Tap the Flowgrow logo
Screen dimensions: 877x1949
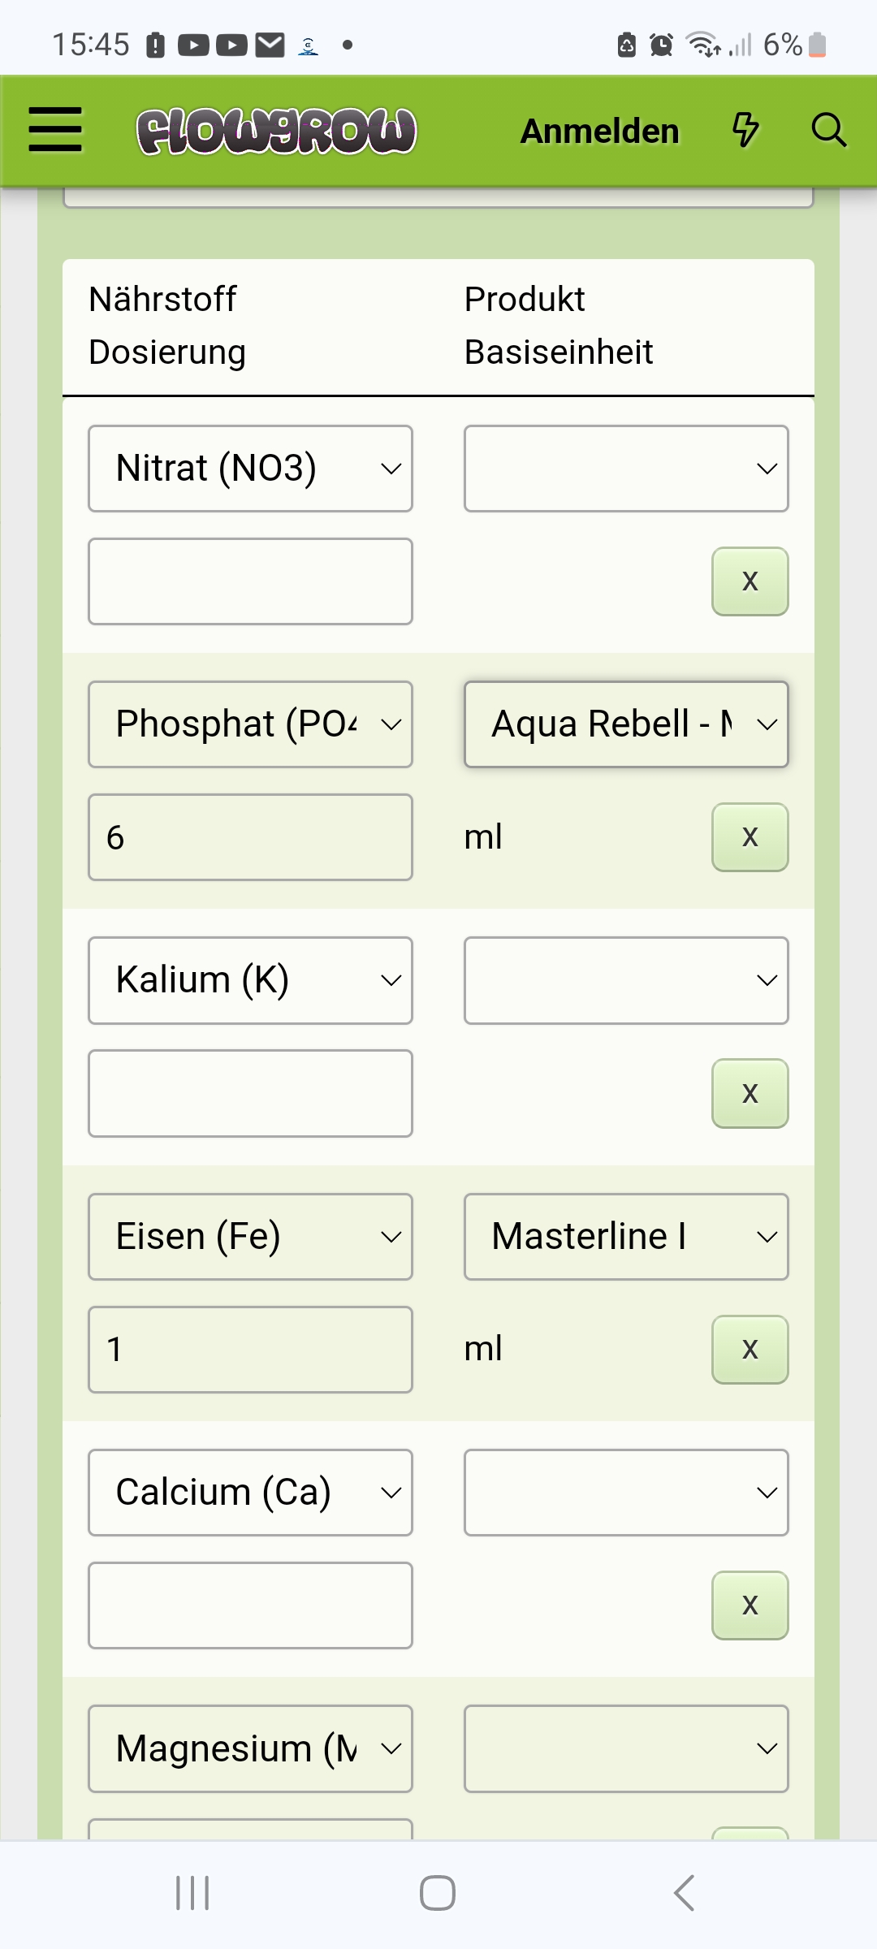(x=276, y=132)
